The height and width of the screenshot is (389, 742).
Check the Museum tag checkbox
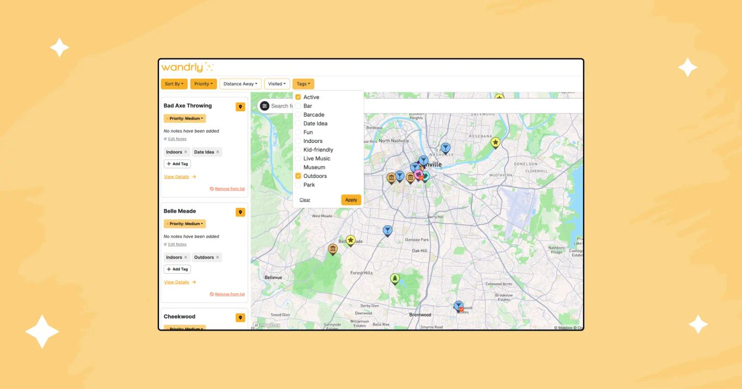(298, 167)
